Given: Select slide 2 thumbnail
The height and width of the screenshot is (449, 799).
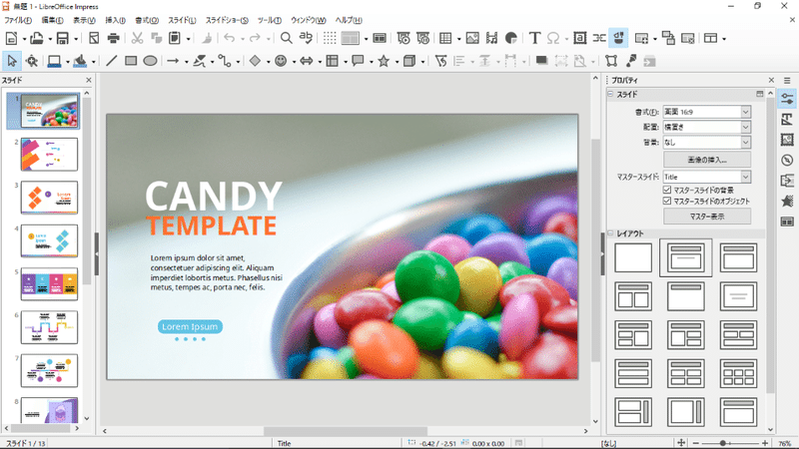Looking at the screenshot, I should click(49, 155).
